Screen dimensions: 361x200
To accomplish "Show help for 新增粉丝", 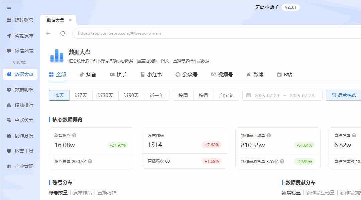I will (x=74, y=135).
